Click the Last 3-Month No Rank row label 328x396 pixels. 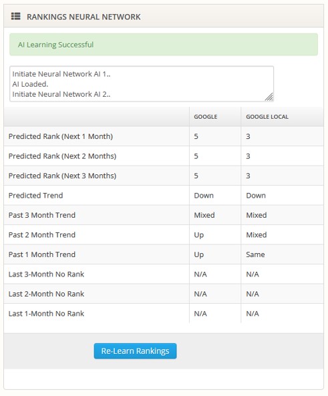pyautogui.click(x=46, y=274)
